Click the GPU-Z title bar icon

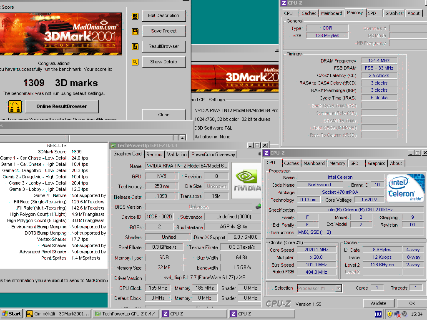[113, 145]
